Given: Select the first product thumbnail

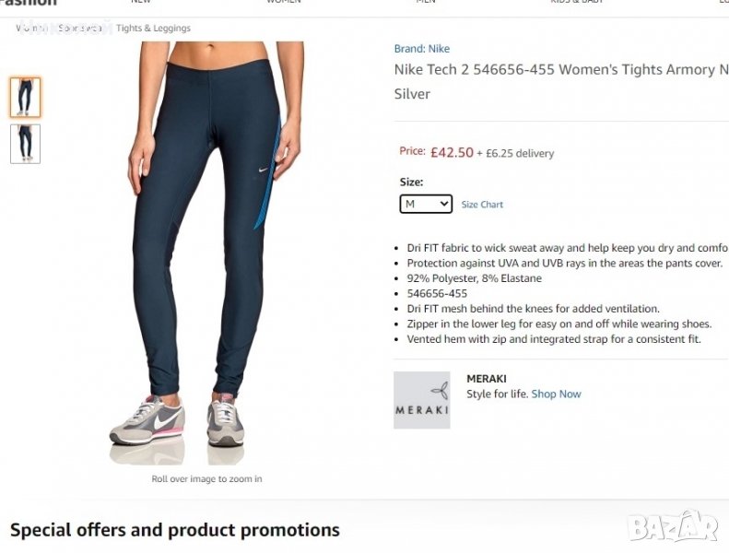Looking at the screenshot, I should (25, 97).
